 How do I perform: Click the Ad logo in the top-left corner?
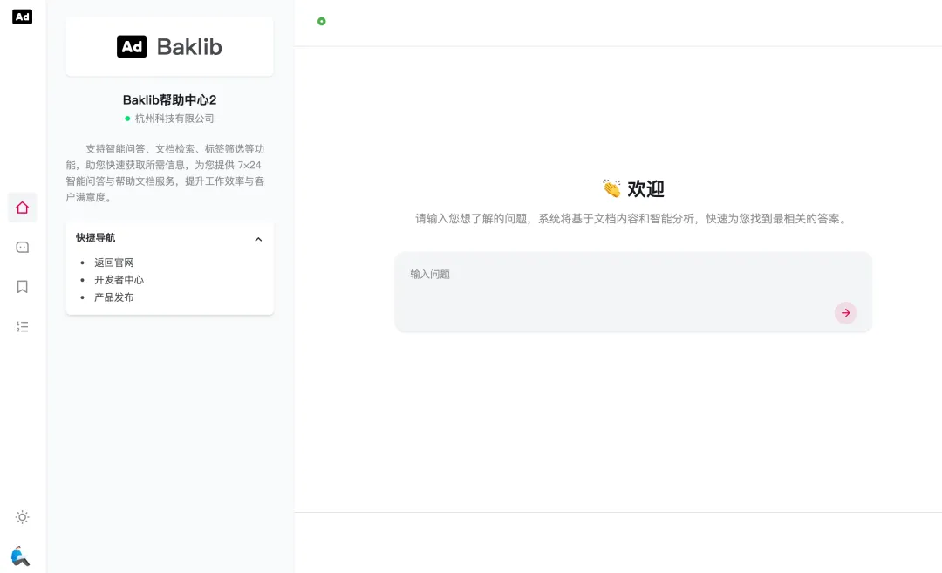[x=22, y=17]
